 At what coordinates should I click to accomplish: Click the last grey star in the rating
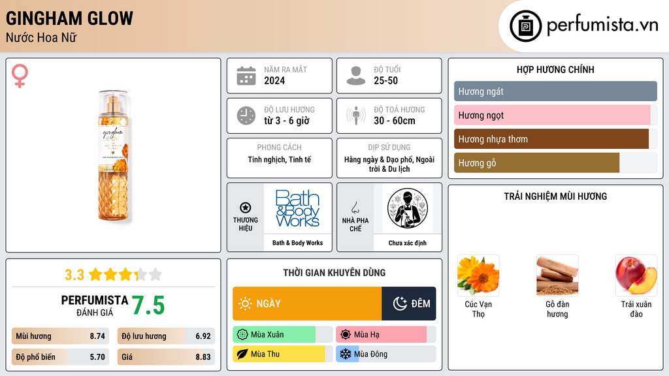coord(155,274)
